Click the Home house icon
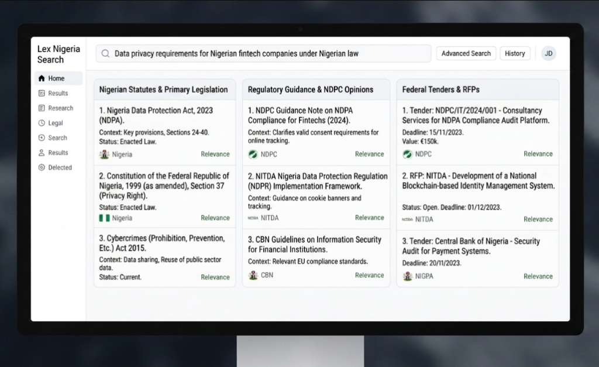This screenshot has width=599, height=367. point(42,78)
